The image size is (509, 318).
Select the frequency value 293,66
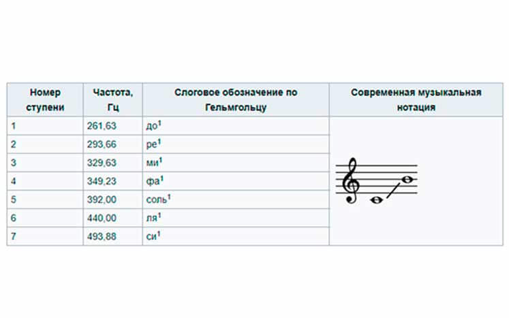(102, 144)
